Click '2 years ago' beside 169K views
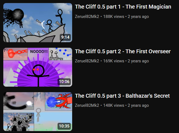 coord(138,61)
